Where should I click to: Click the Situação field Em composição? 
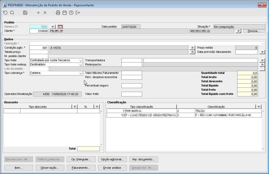[239, 27]
